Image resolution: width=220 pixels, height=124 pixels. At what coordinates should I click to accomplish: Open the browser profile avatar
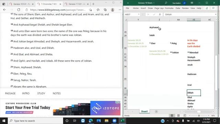point(112,10)
